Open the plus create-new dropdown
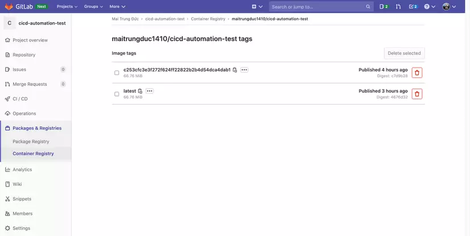 point(257,6)
